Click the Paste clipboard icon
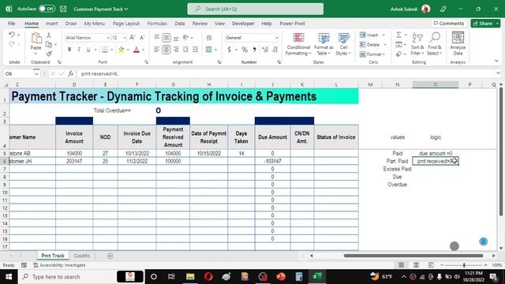 click(36, 38)
